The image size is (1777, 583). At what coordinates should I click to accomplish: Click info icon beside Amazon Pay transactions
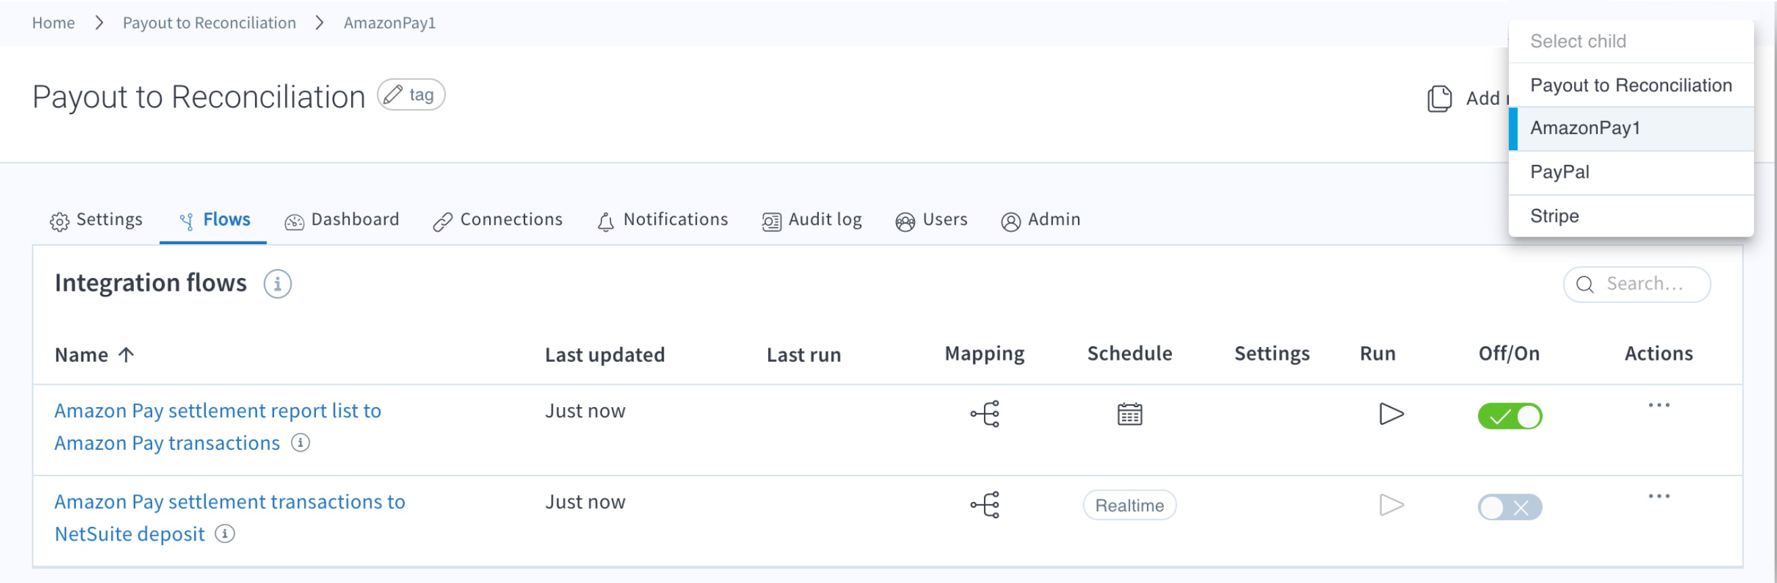300,442
